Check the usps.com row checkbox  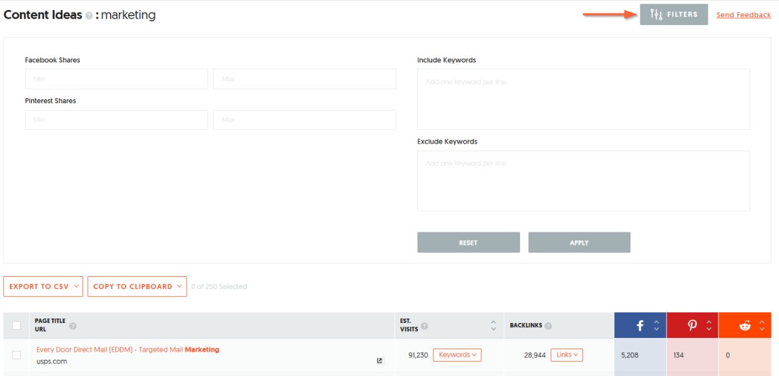[x=16, y=355]
